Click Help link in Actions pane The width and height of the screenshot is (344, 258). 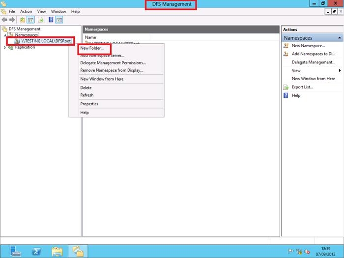(296, 95)
